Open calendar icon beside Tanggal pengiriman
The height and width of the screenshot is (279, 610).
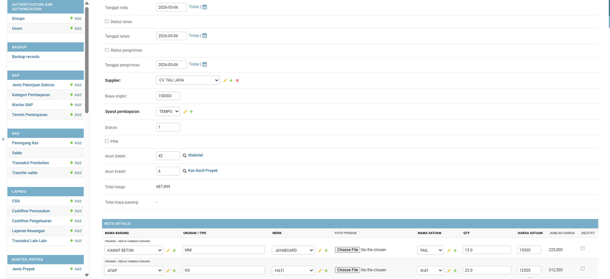click(205, 64)
